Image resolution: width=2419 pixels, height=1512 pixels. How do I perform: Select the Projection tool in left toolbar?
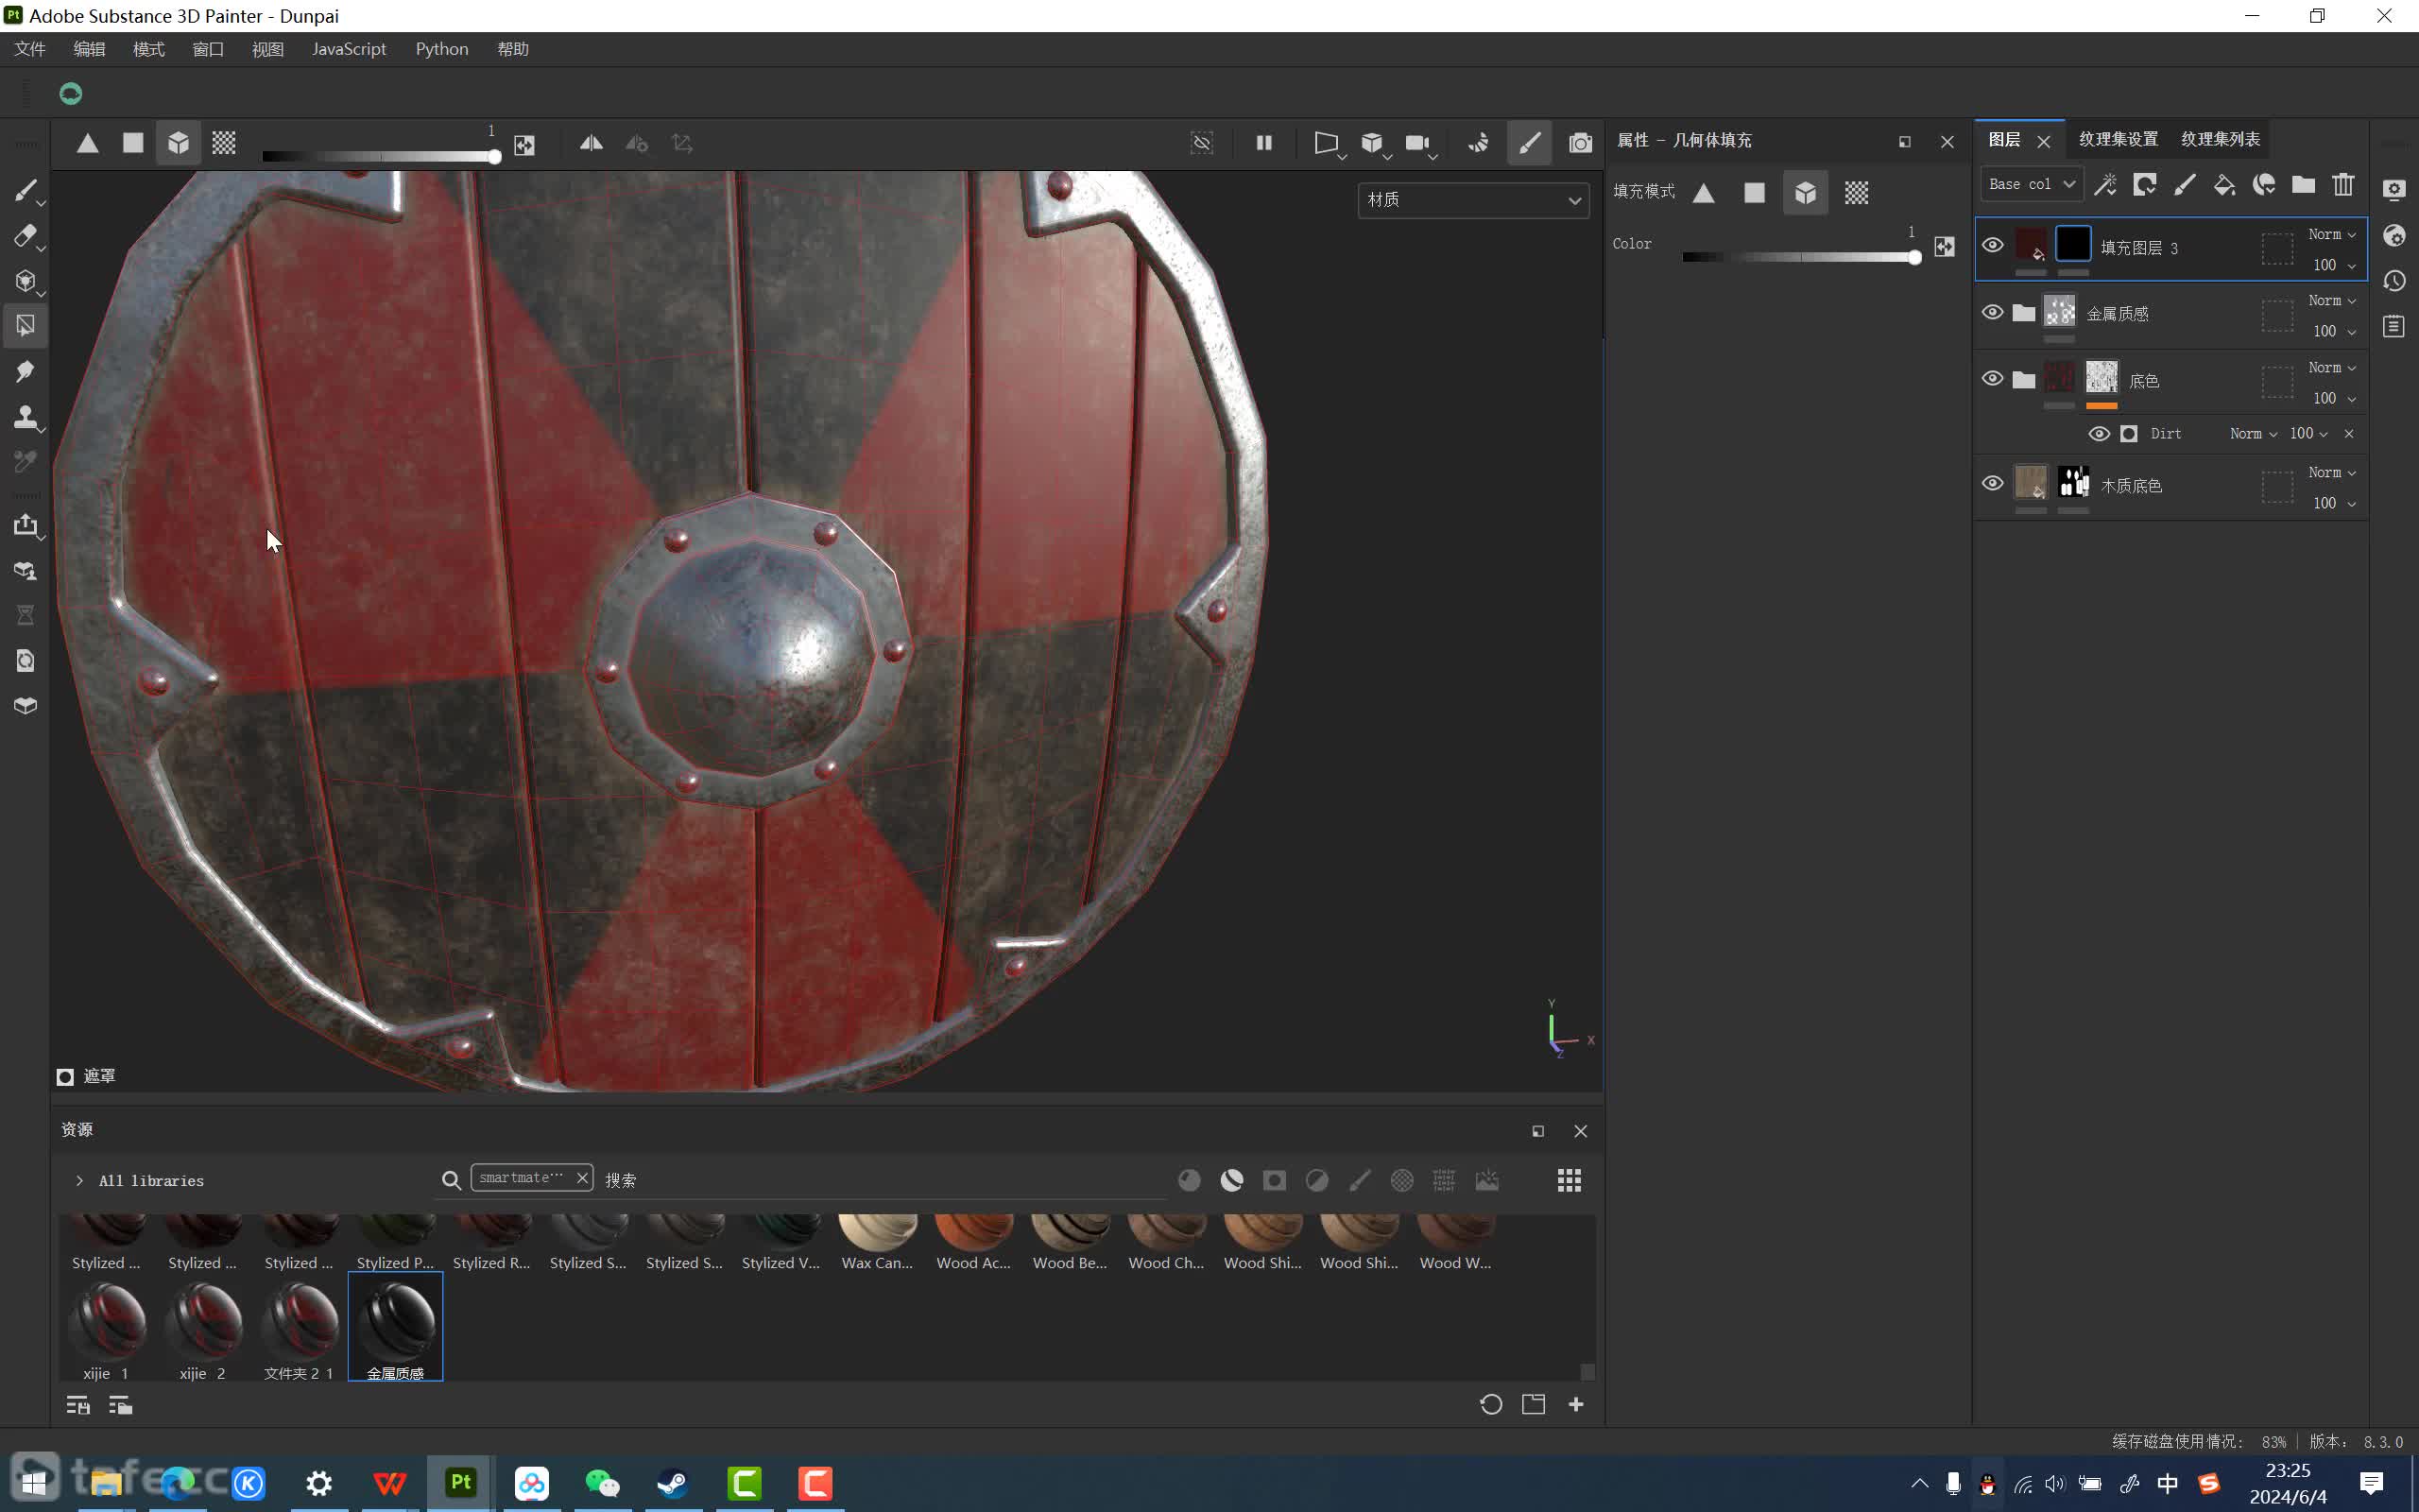(25, 281)
